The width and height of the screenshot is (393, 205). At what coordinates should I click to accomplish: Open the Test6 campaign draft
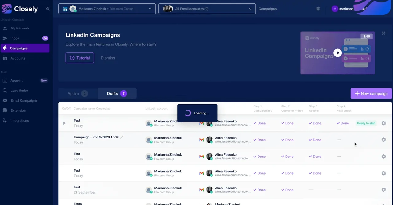pos(78,203)
